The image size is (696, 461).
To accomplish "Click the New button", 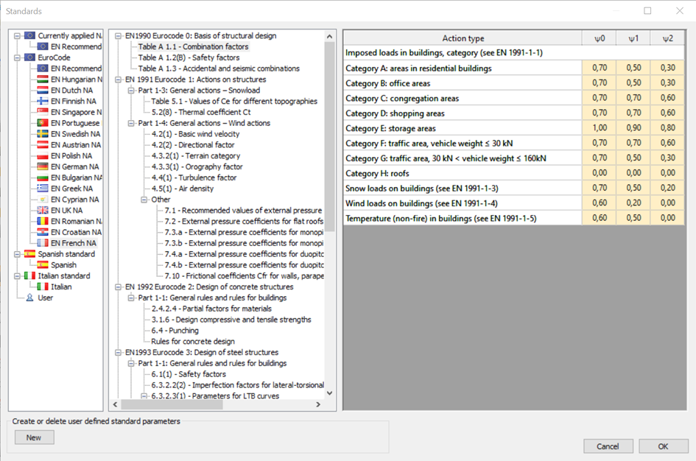I will click(34, 437).
